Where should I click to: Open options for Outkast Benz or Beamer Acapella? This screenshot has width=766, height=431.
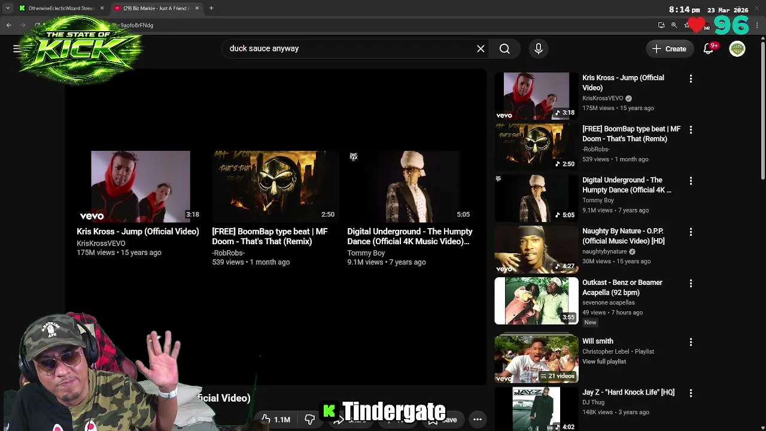[691, 283]
